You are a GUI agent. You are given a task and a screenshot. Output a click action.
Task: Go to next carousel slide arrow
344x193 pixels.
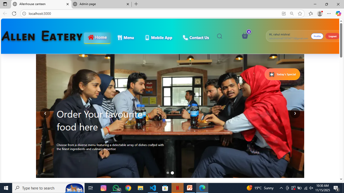[295, 113]
